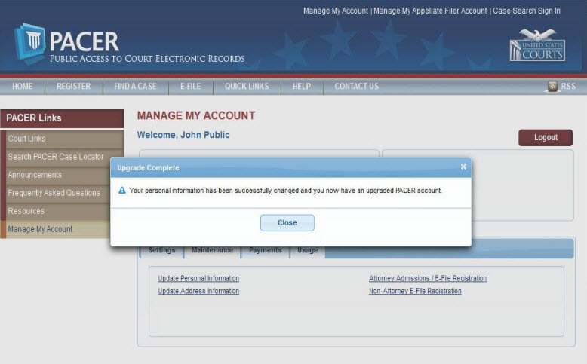This screenshot has height=364, width=587.
Task: Click the MANAGE MY ACCOUNT page heading
Action: [x=196, y=115]
